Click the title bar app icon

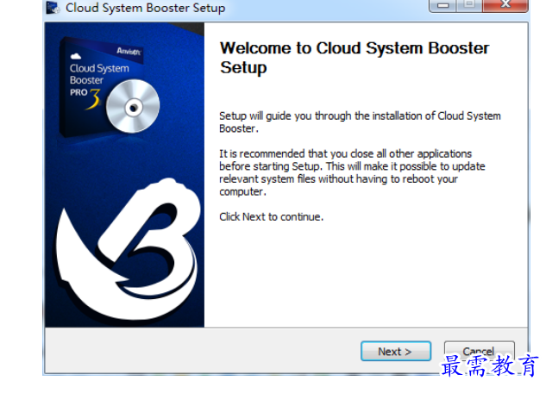tap(53, 8)
